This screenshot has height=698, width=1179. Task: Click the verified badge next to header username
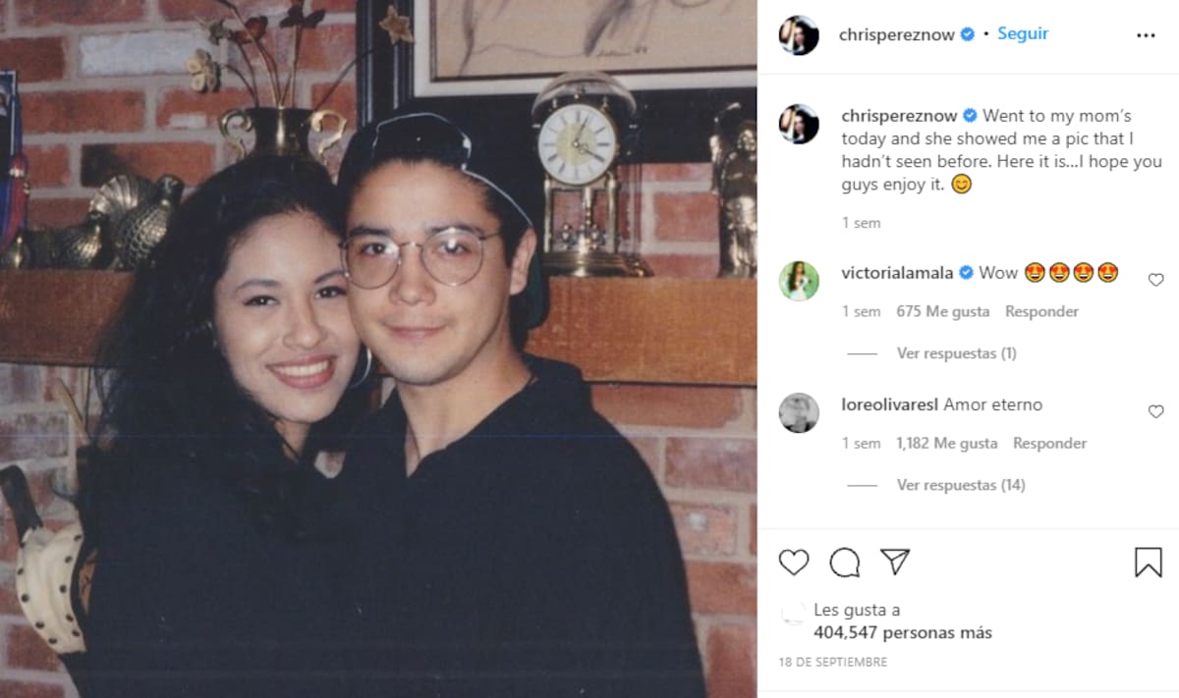(x=968, y=33)
